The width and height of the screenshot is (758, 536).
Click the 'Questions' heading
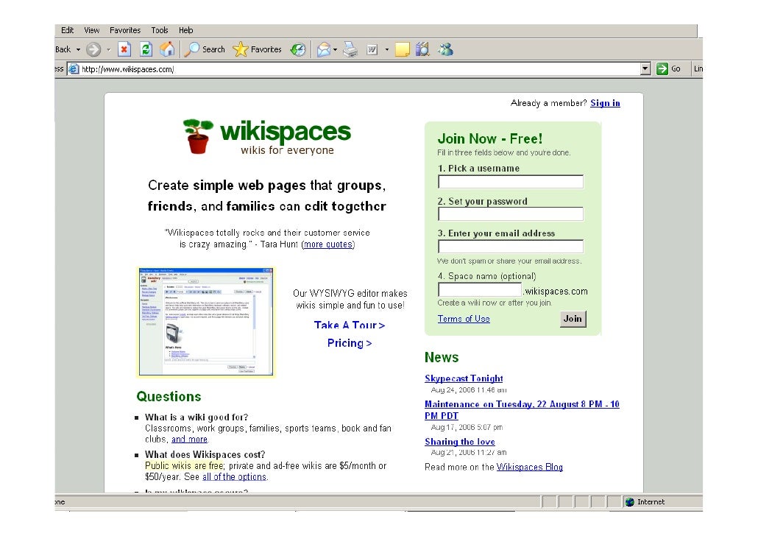click(169, 397)
